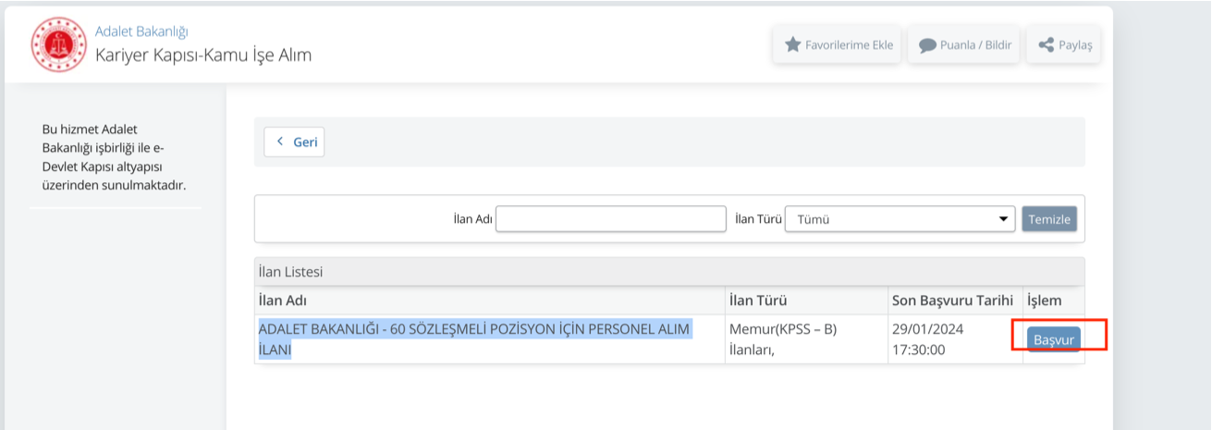1212x430 pixels.
Task: Expand the İlan Türü dropdown
Action: tap(900, 219)
